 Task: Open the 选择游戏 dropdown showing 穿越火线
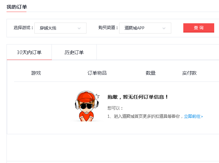60,28
